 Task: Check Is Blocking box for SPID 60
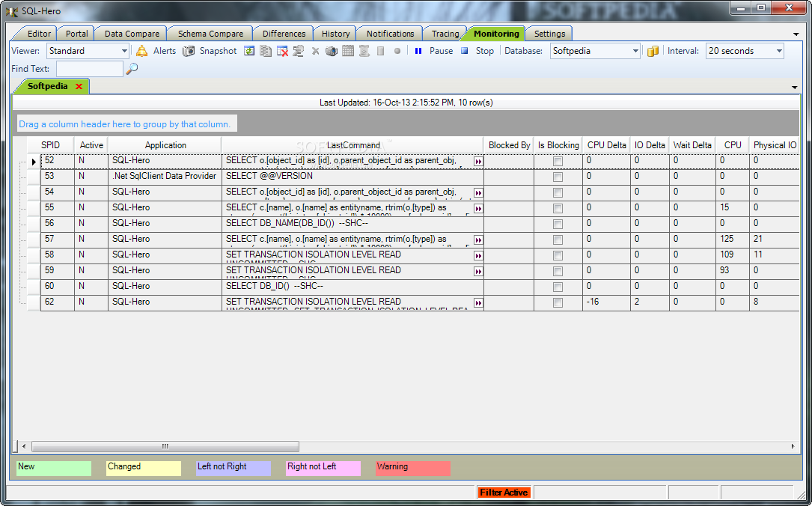click(x=558, y=287)
